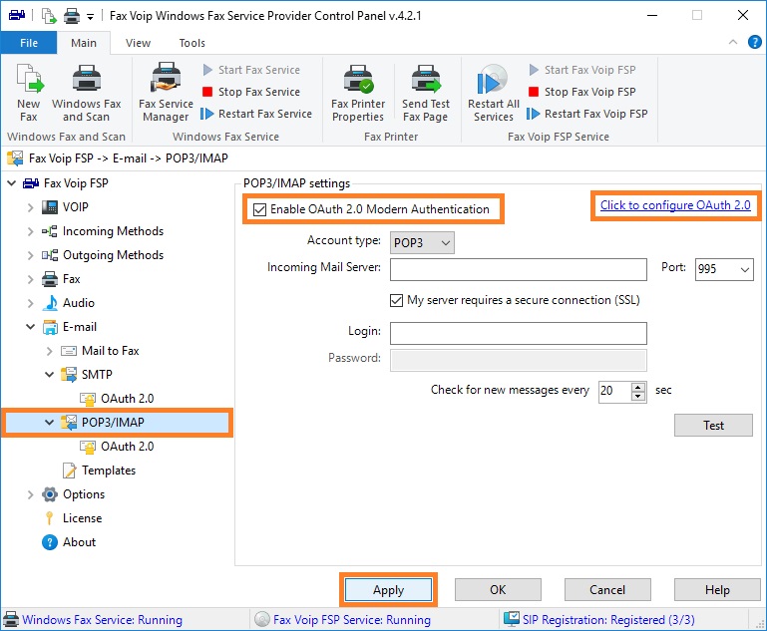Select E-mail in the tree
This screenshot has height=631, width=767.
(x=80, y=327)
